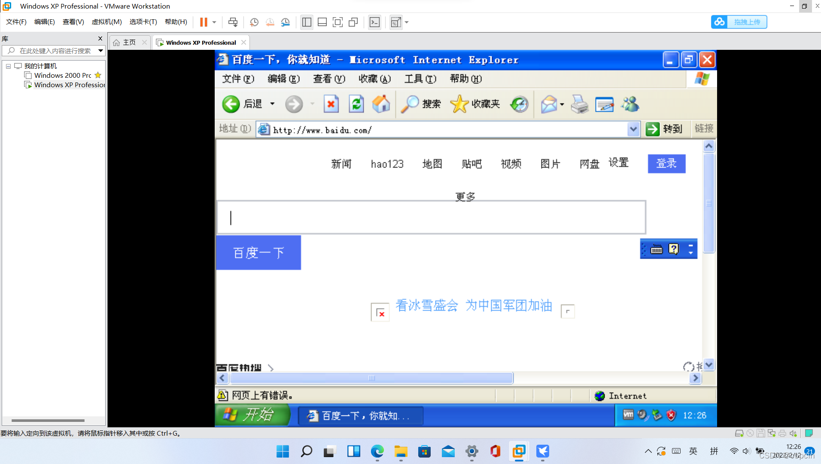
Task: Show hidden icons chevron in Windows tray
Action: tap(648, 451)
